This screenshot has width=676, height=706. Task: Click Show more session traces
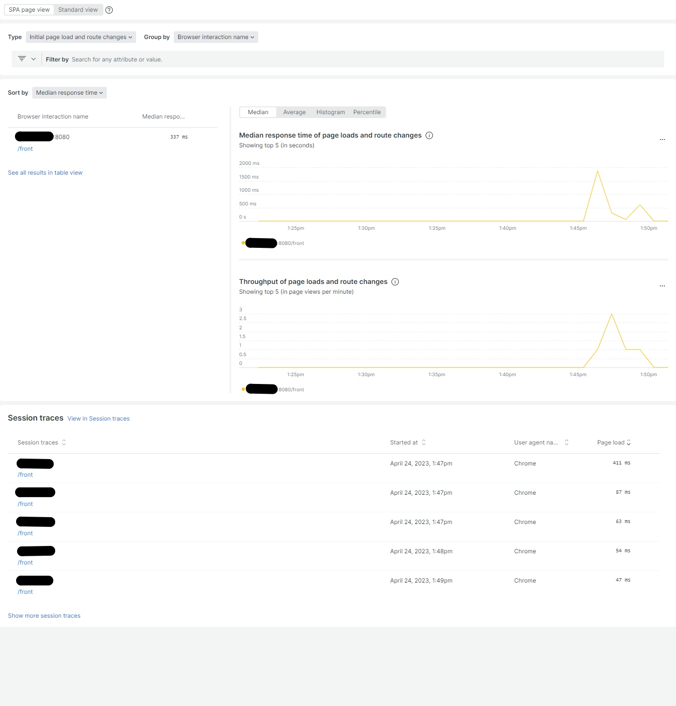pos(44,616)
